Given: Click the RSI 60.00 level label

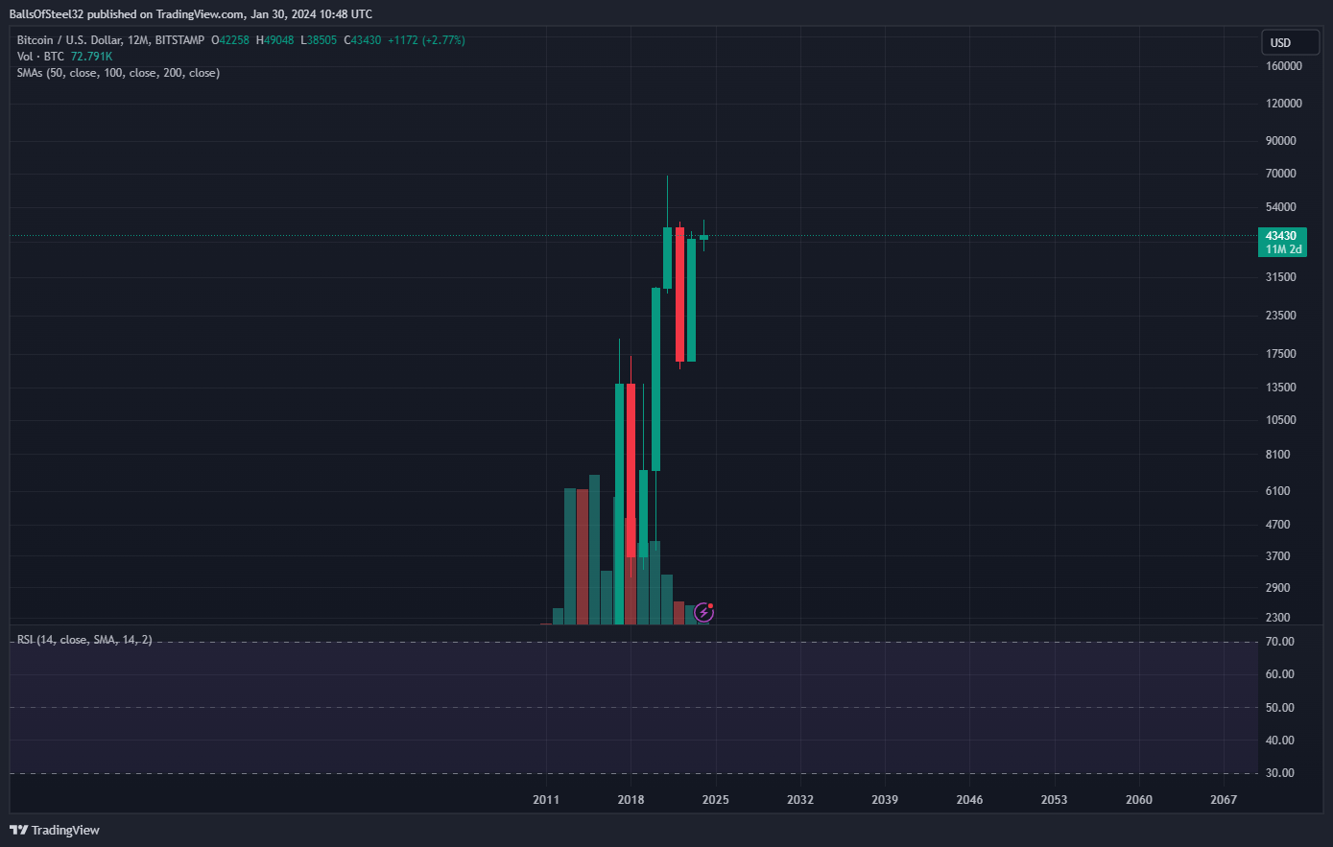Looking at the screenshot, I should 1280,674.
